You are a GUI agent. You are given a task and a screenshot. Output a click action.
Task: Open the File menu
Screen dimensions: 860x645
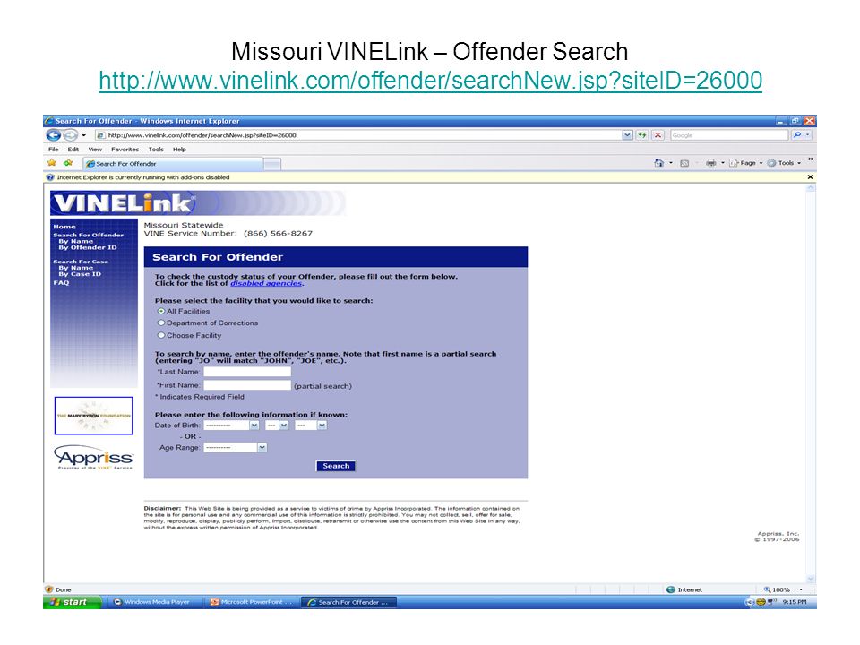(53, 150)
